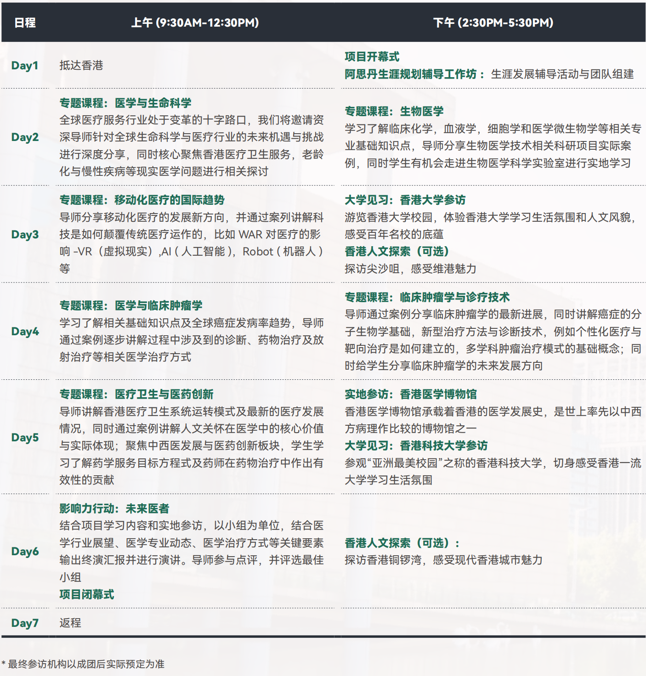Select the Day5 row label

[x=25, y=437]
